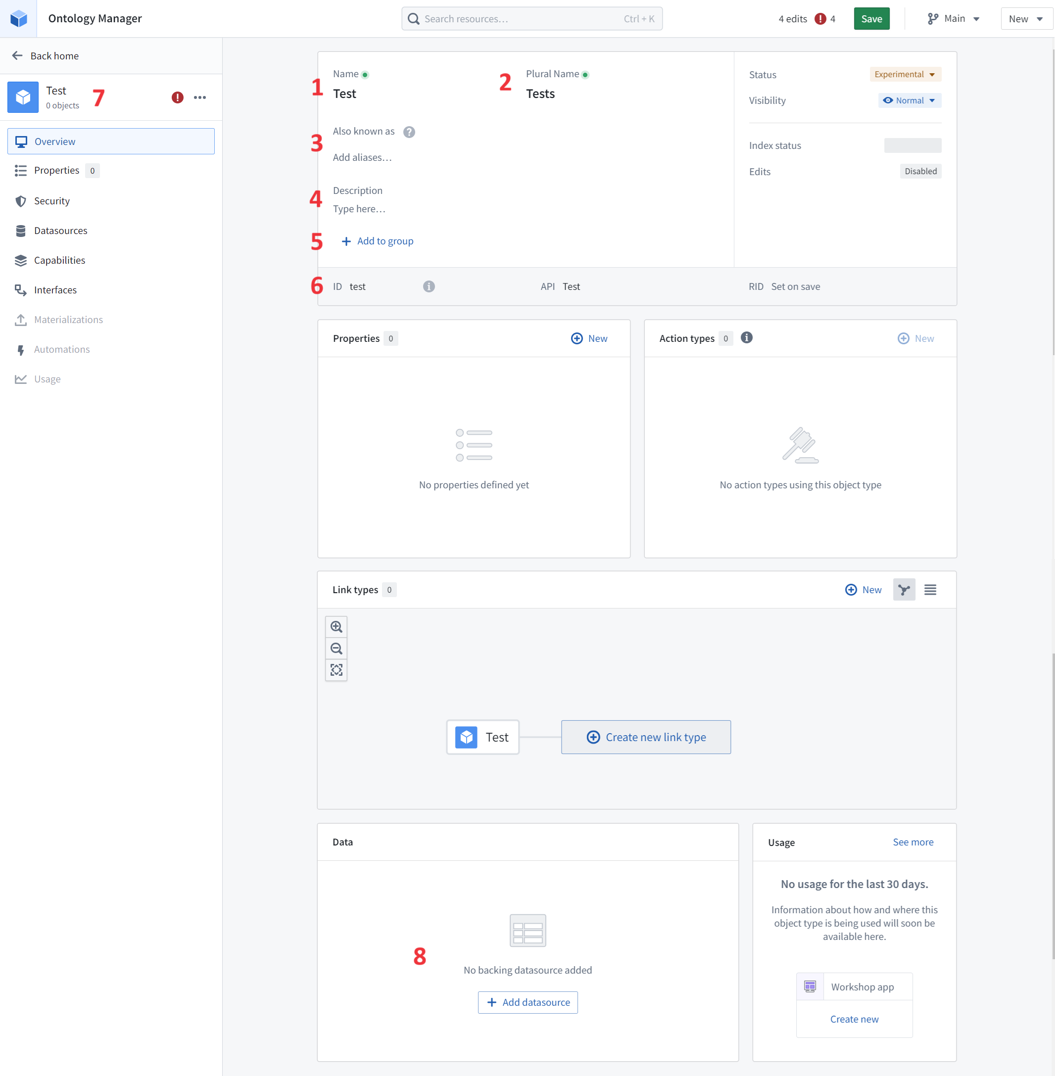Open the Overview tab in sidebar
Image resolution: width=1055 pixels, height=1076 pixels.
pos(111,141)
